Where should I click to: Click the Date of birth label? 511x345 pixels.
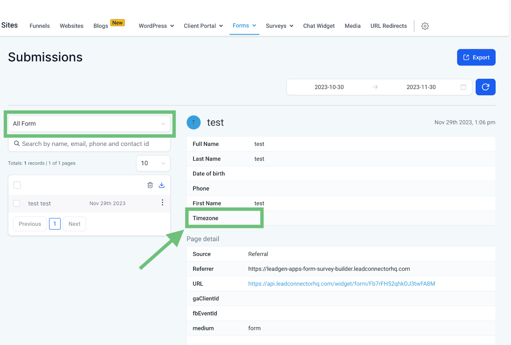click(x=209, y=174)
